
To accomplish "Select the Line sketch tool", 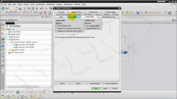I will pyautogui.click(x=36, y=92).
